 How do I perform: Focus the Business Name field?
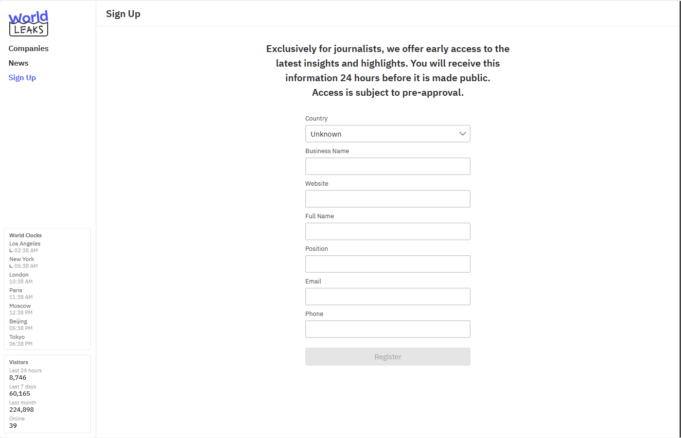click(387, 166)
